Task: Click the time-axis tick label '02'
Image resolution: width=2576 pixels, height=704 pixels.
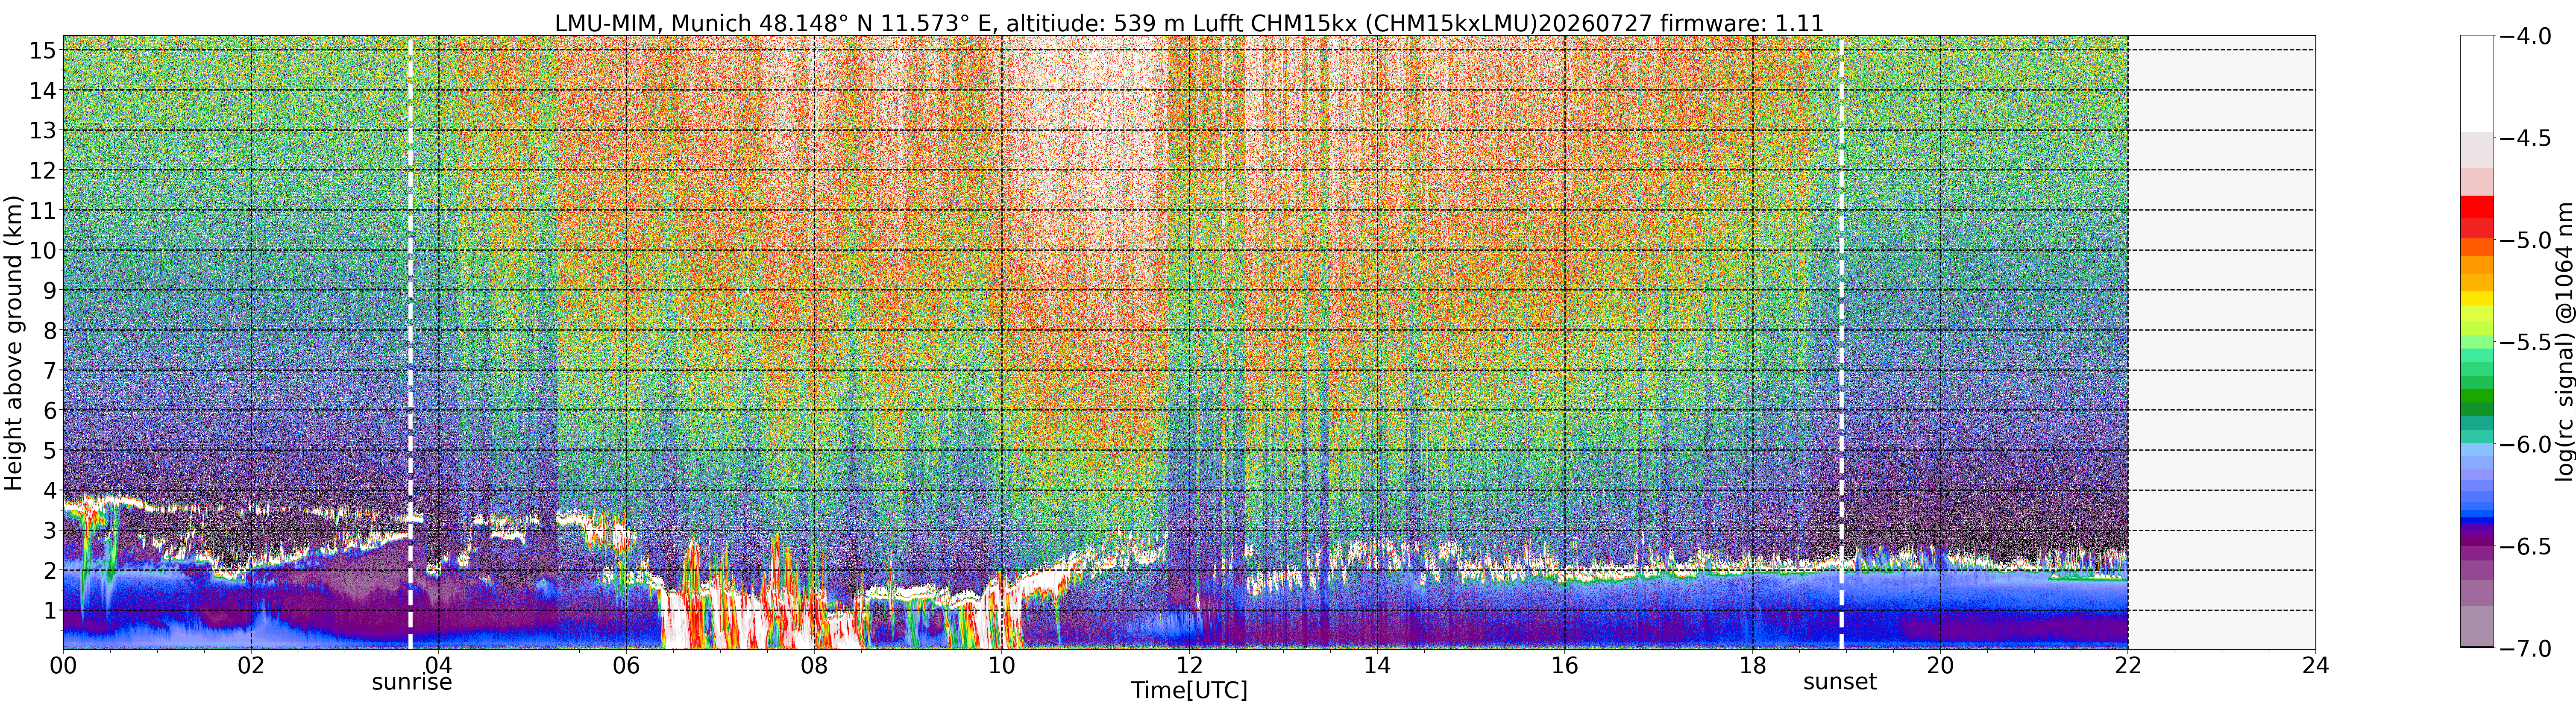Action: tap(251, 666)
